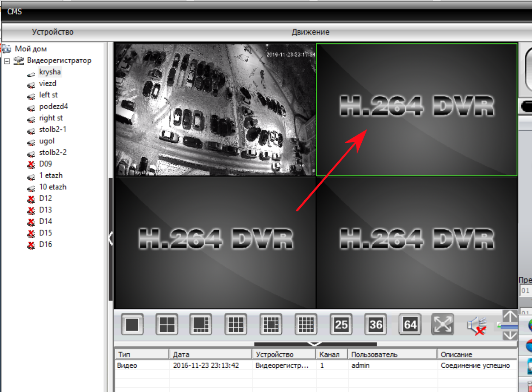This screenshot has width=532, height=392.
Task: Switch to 25-channel view layout
Action: click(x=341, y=325)
